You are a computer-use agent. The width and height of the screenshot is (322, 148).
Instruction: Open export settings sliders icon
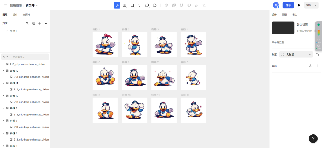310,66
